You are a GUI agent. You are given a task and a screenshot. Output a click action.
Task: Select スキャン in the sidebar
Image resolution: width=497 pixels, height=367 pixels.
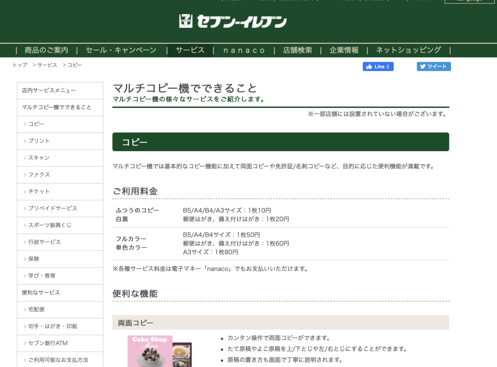click(60, 158)
